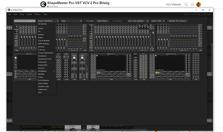This screenshot has height=132, width=223.
Task: Select the EqMaster module thumbnail
Action: [26, 67]
